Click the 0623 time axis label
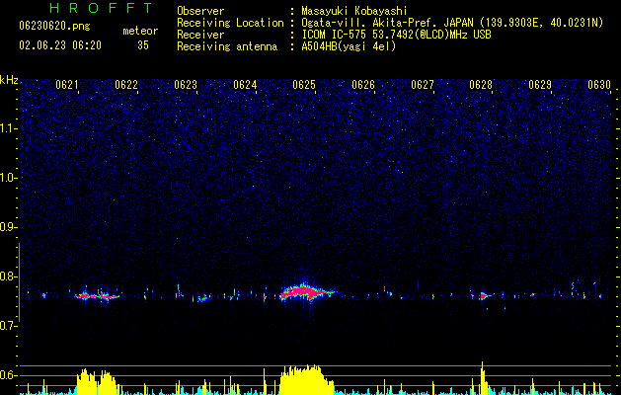 click(186, 85)
